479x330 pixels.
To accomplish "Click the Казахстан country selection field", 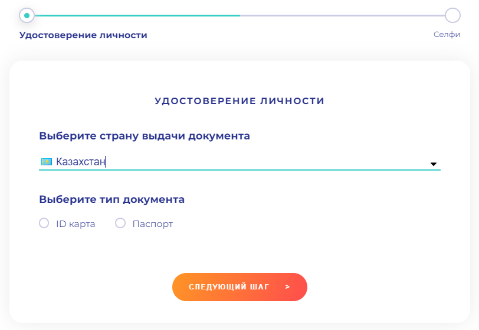I will point(236,162).
